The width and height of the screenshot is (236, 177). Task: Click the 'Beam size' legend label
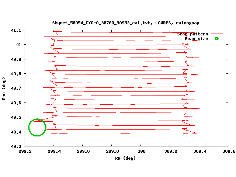coord(197,39)
